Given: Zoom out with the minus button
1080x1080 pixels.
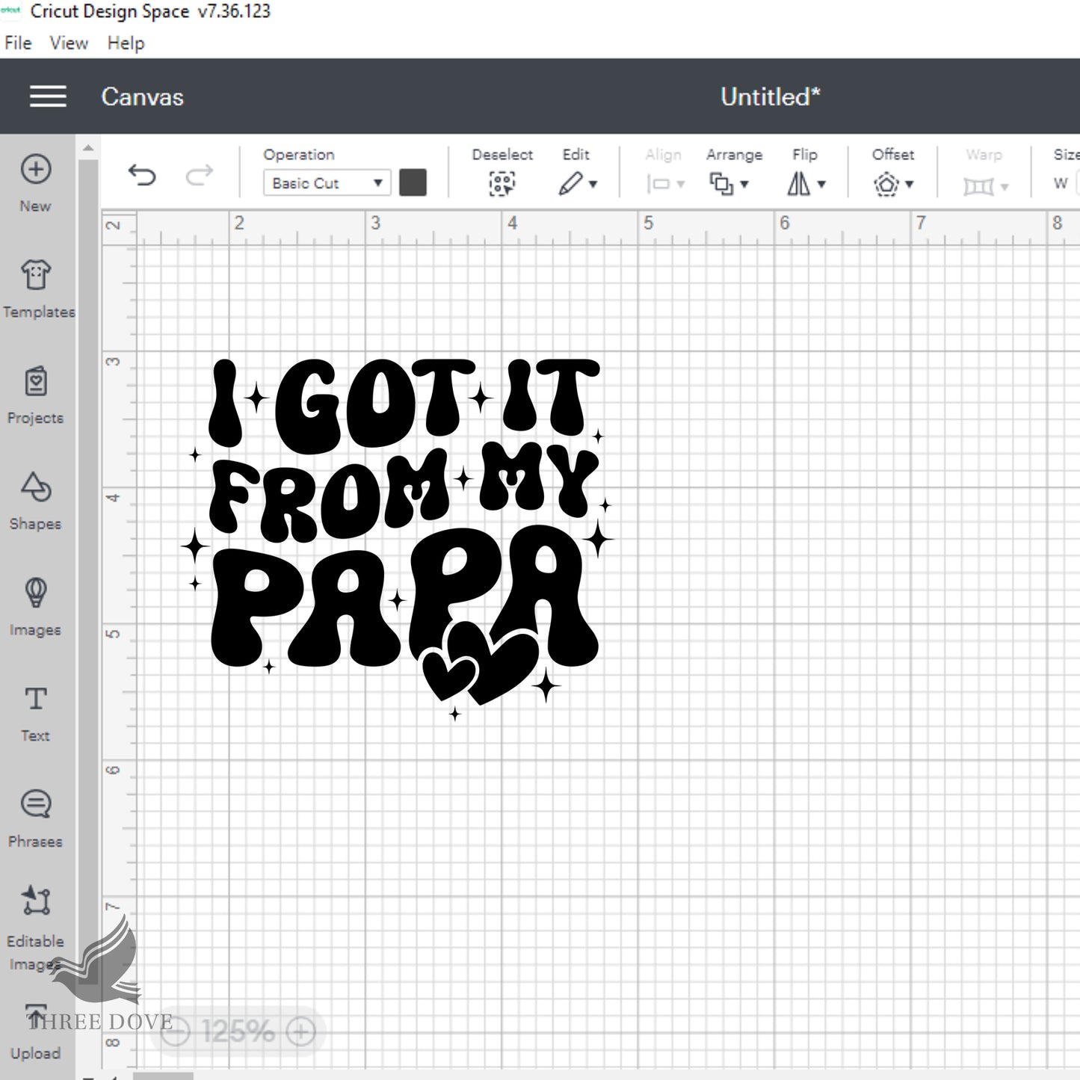Looking at the screenshot, I should point(176,1032).
